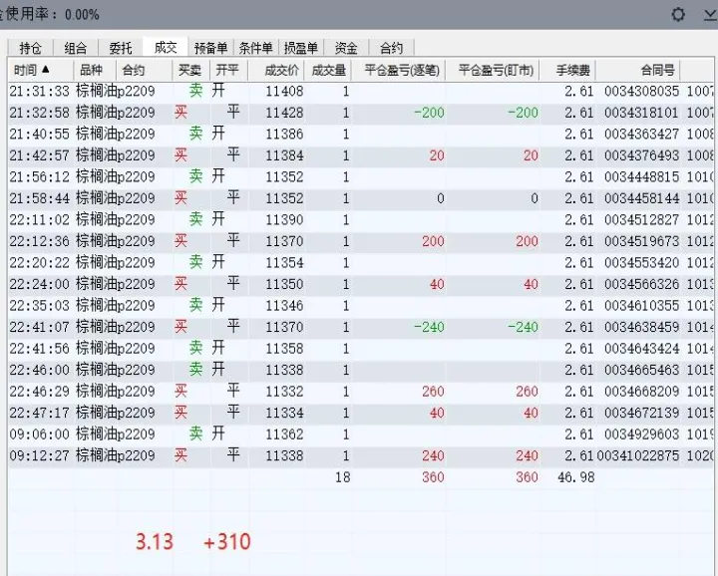
Task: Select the trade row at 22:41:07
Action: [360, 327]
